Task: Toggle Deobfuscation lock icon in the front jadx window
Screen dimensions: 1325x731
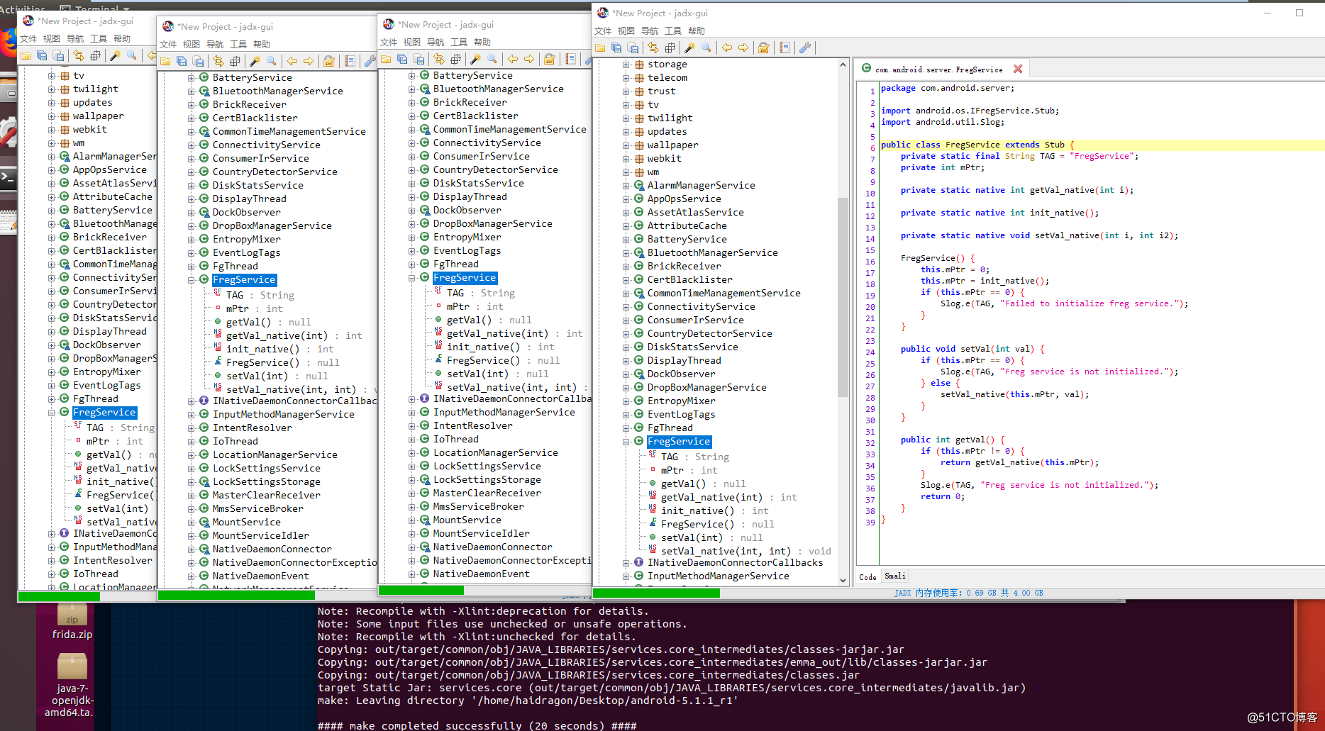Action: pyautogui.click(x=764, y=48)
